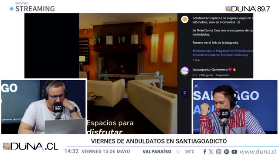Click the laclauypunto commenter avatar
Viewport: 279px width, 157px height.
pos(185,71)
